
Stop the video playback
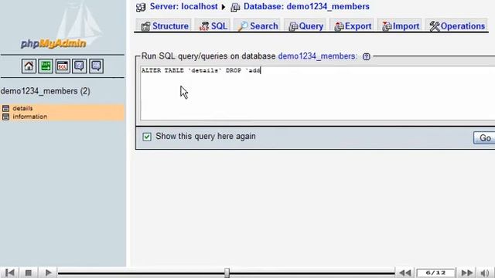coord(29,273)
